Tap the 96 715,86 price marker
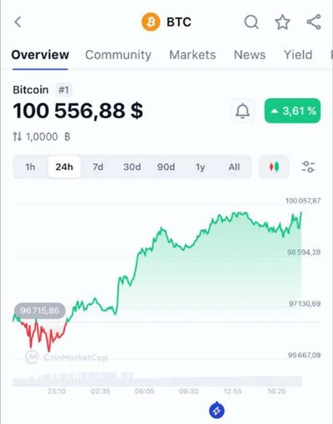 (x=40, y=310)
